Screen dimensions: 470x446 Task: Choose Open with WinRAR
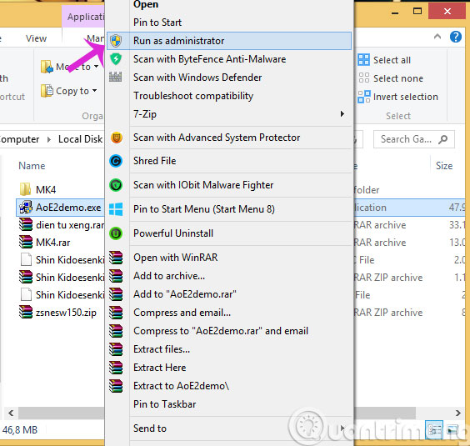click(229, 258)
